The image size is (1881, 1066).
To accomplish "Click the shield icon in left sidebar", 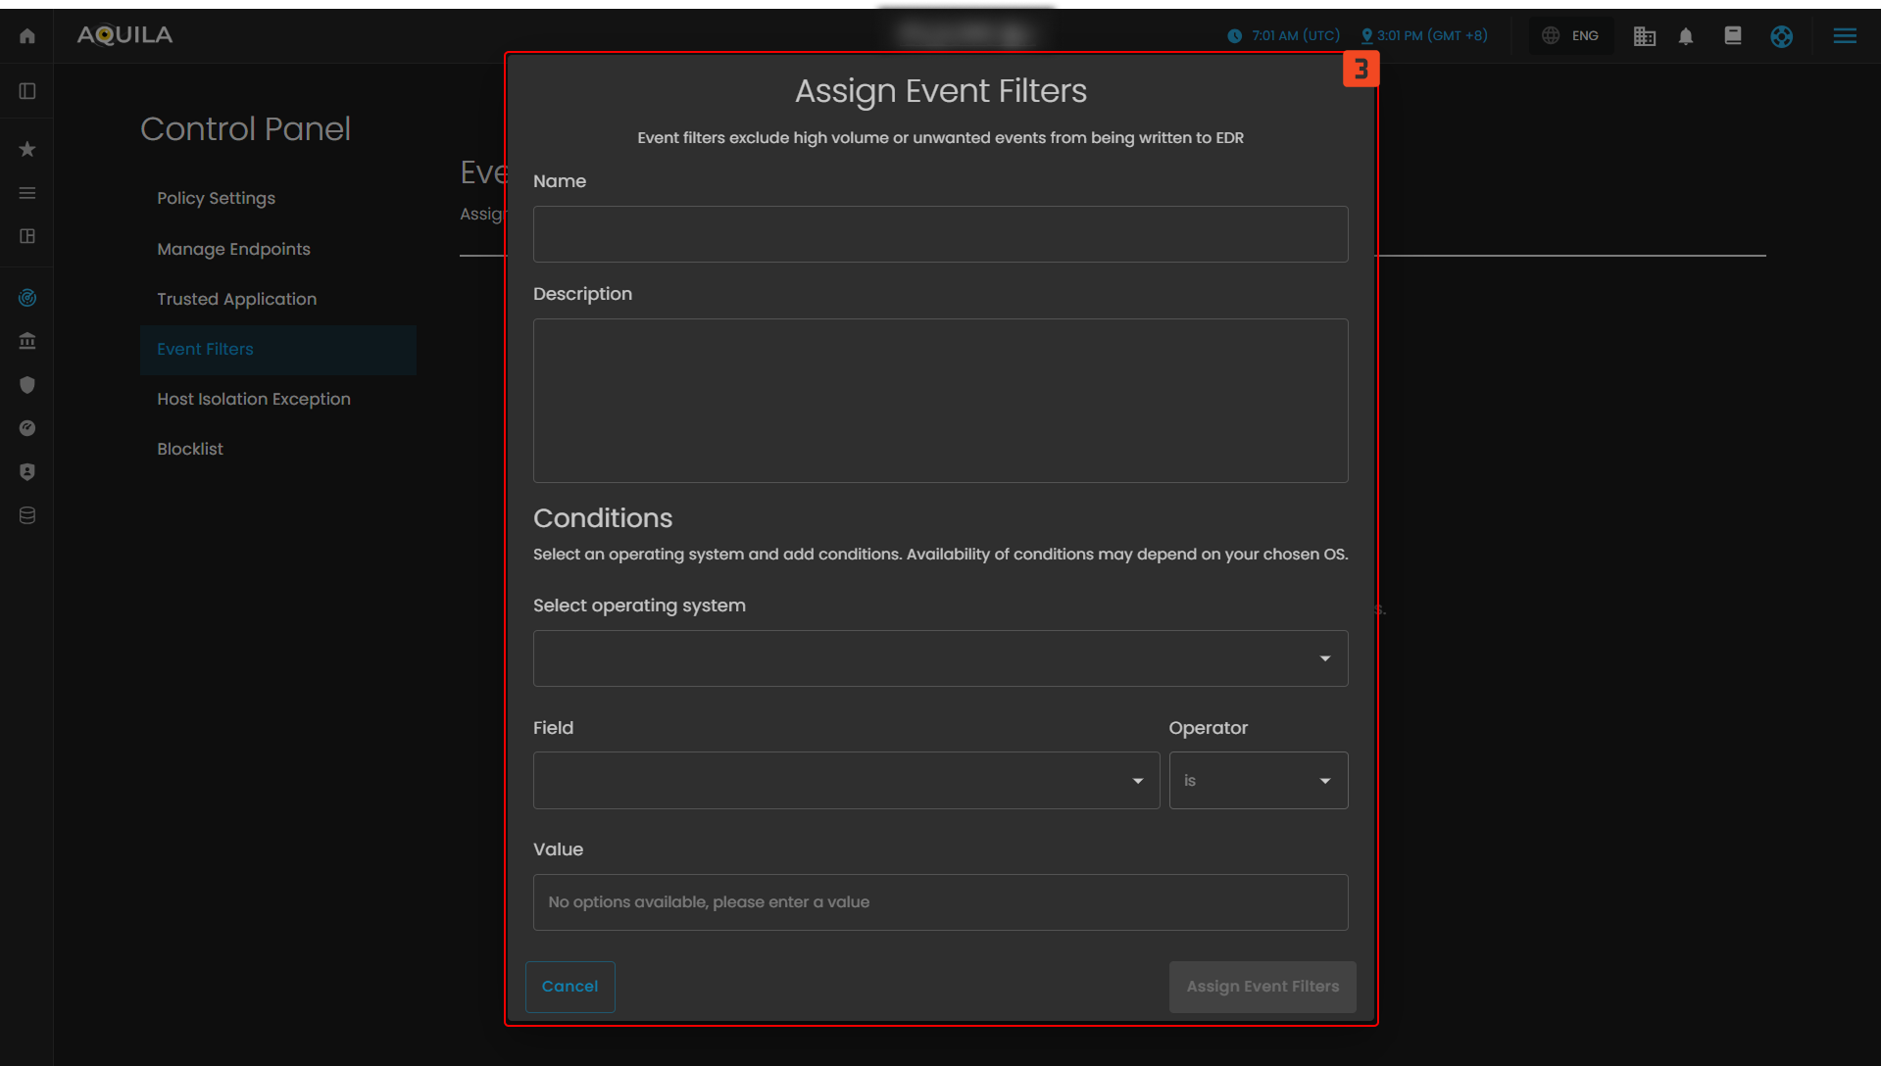I will 27,385.
